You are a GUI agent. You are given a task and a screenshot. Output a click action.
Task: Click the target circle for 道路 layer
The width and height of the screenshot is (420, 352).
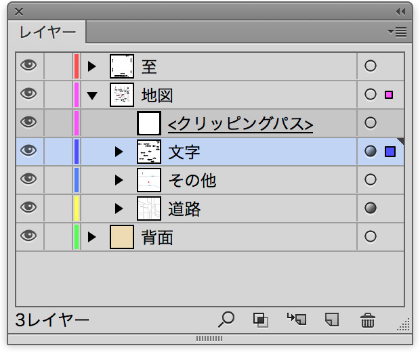[x=371, y=208]
